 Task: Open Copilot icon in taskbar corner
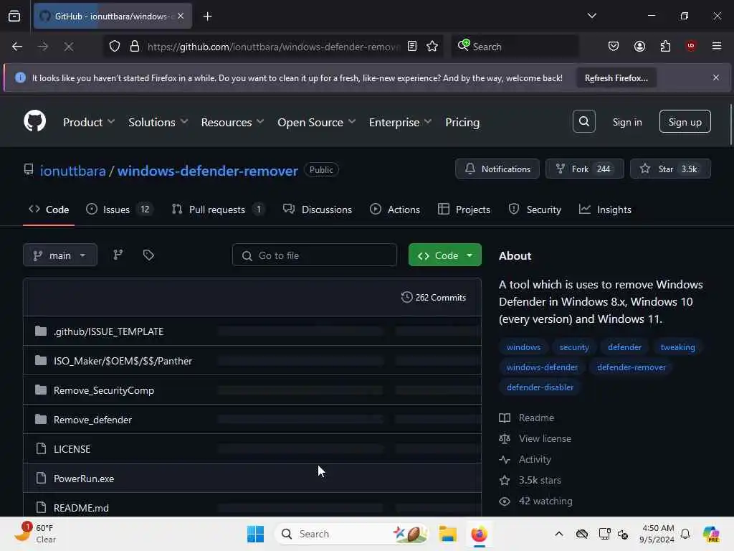(711, 534)
